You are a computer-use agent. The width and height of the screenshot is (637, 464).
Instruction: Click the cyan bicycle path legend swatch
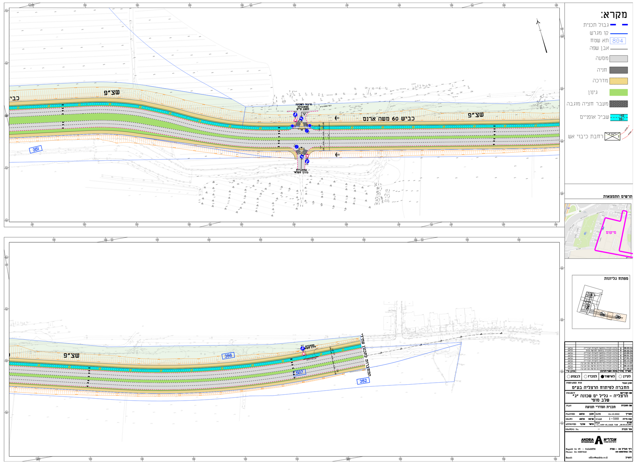point(618,117)
